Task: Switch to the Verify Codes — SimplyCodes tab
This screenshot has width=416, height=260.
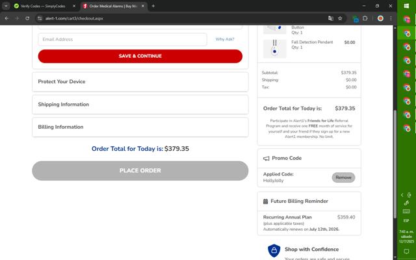Action: point(44,6)
